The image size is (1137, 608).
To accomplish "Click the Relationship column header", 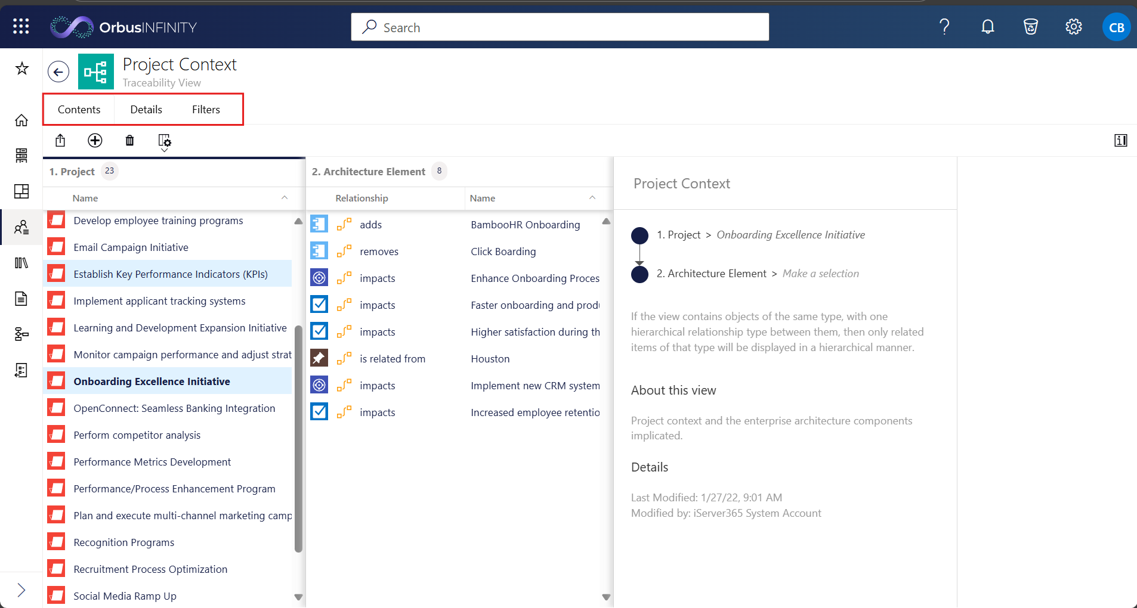I will coord(362,198).
